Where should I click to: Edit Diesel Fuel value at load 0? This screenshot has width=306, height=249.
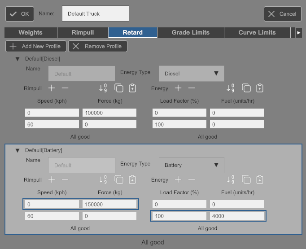pyautogui.click(x=237, y=113)
